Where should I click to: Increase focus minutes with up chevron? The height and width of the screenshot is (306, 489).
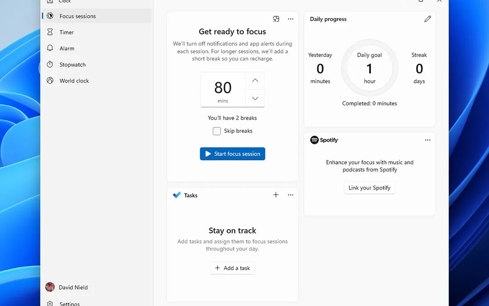(x=255, y=80)
